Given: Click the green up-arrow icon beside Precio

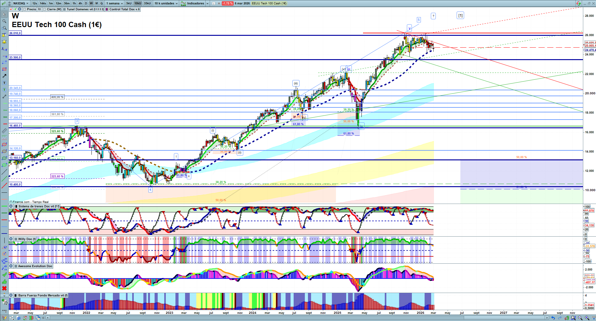Looking at the screenshot, I should point(15,9).
